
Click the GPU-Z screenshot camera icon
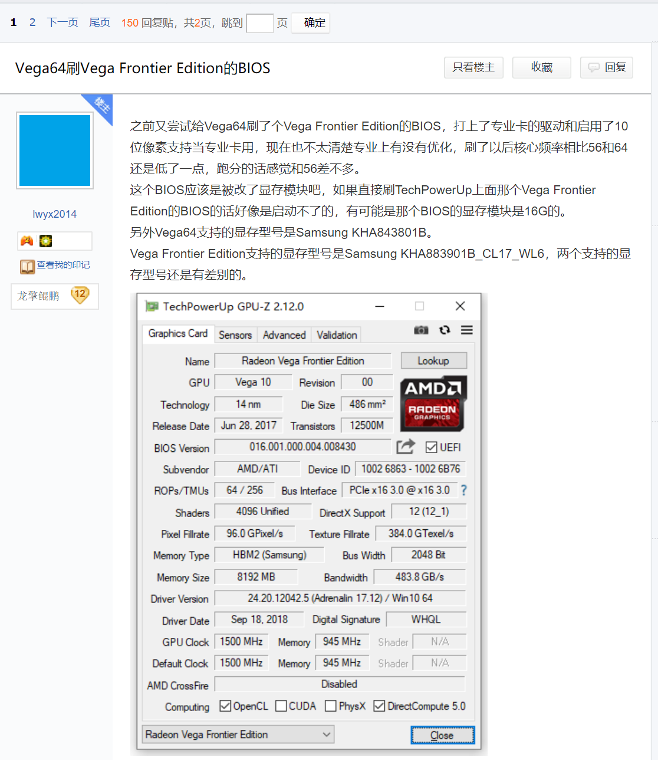point(421,330)
